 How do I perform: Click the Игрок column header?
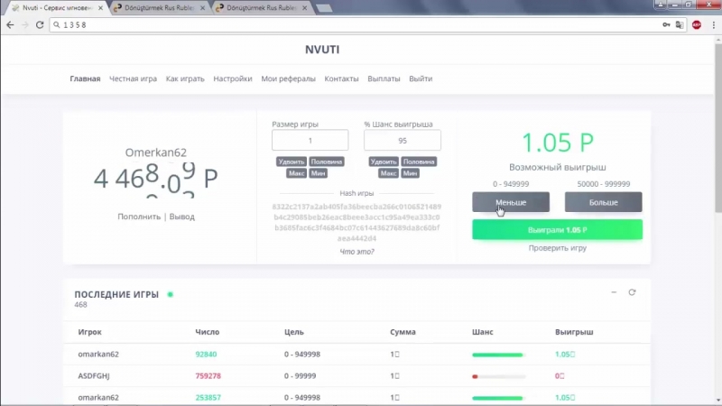click(x=89, y=332)
